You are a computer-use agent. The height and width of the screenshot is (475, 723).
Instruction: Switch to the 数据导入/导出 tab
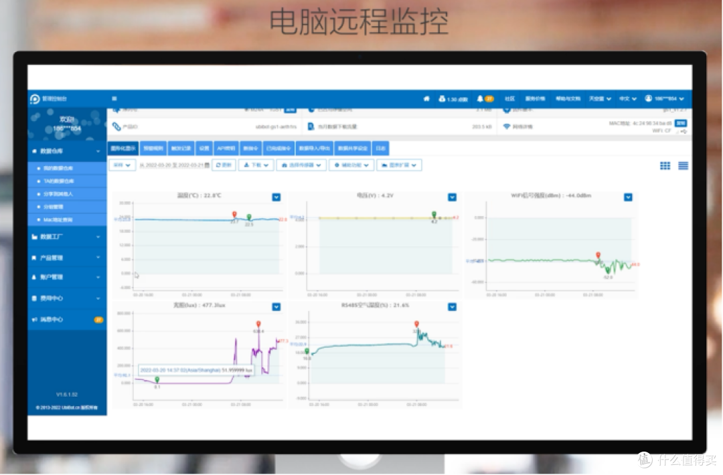[315, 149]
